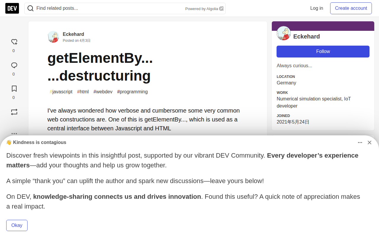Click the Kindness is contagious heading
Viewport: 379px width, 237px height.
point(36,142)
